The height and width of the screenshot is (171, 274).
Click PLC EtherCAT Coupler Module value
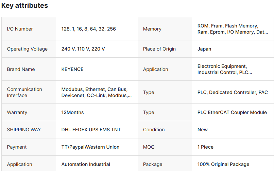click(232, 112)
